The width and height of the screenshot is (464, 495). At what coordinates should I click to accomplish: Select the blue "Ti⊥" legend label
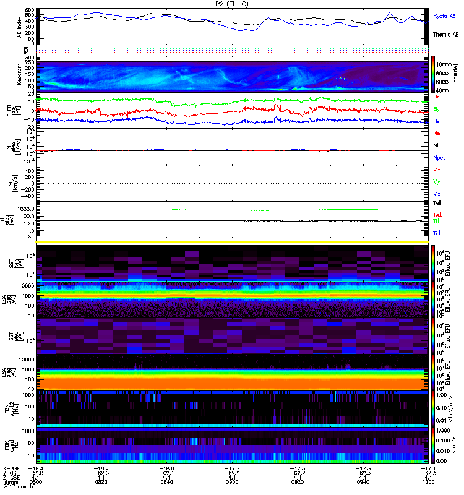pos(437,233)
